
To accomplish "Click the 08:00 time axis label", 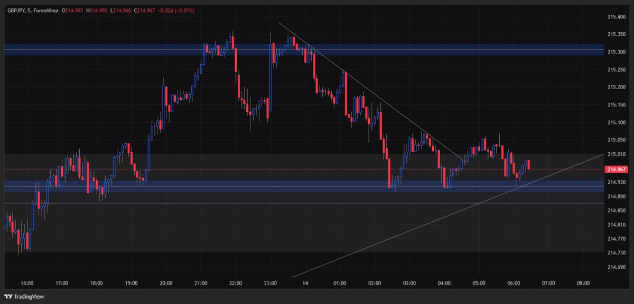I will pyautogui.click(x=583, y=283).
